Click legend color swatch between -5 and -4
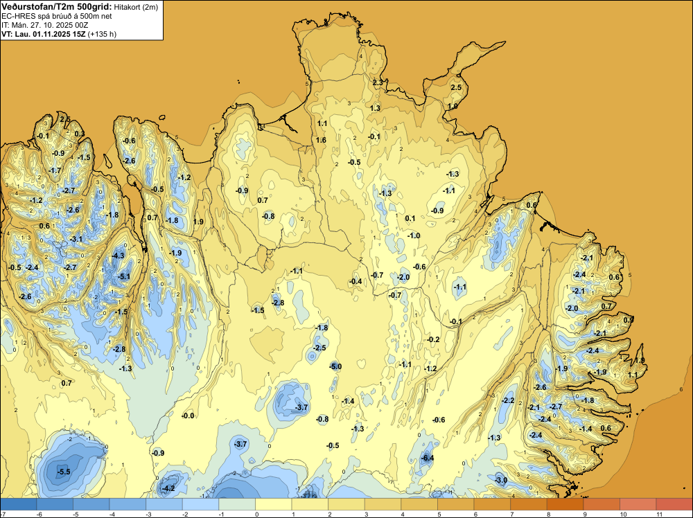 (x=91, y=504)
